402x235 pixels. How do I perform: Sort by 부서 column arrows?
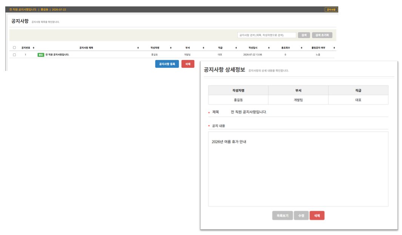(203, 48)
